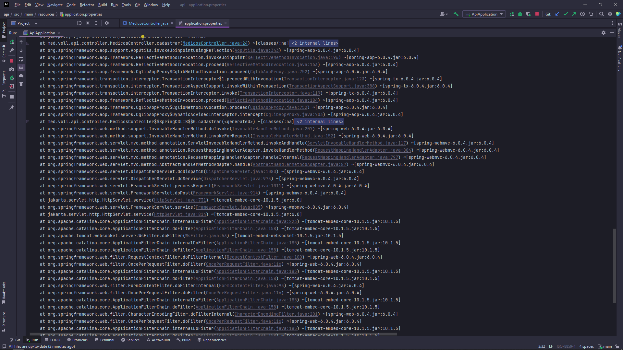The image size is (623, 350).
Task: Open WsFilter.java:53 link
Action: 206,236
